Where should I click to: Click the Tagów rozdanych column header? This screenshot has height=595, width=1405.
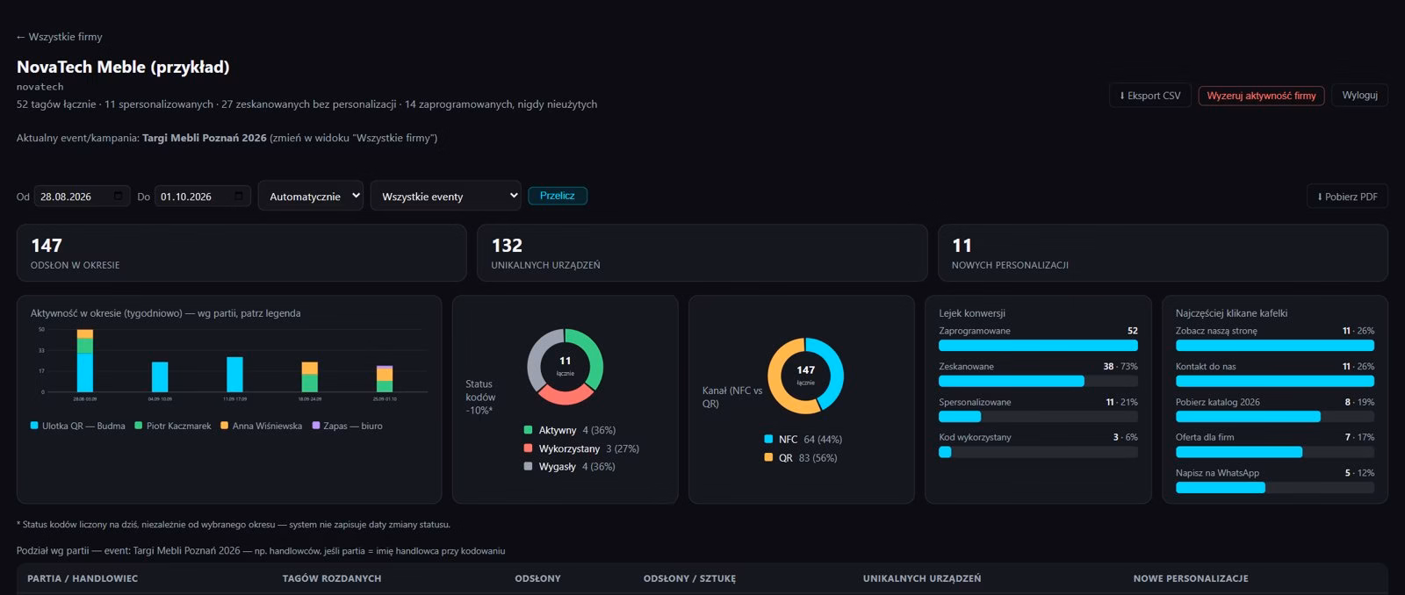pos(332,578)
